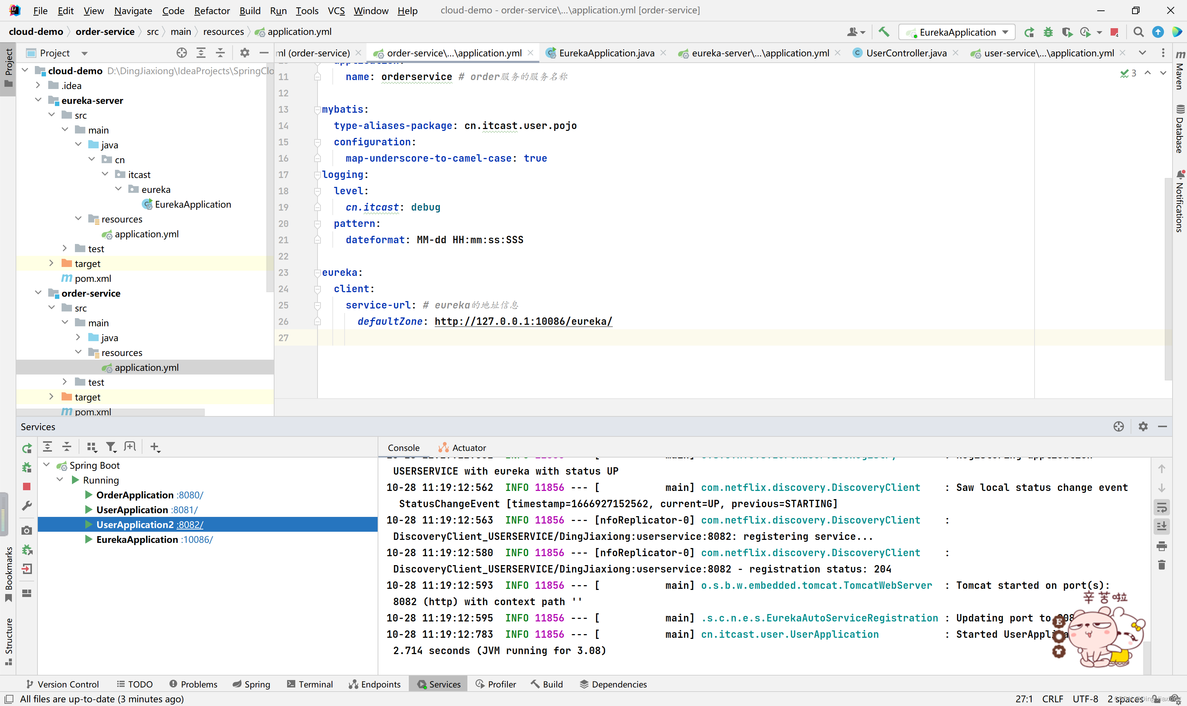This screenshot has width=1187, height=706.
Task: Start debugging with the toolbar bug icon
Action: pyautogui.click(x=1048, y=32)
